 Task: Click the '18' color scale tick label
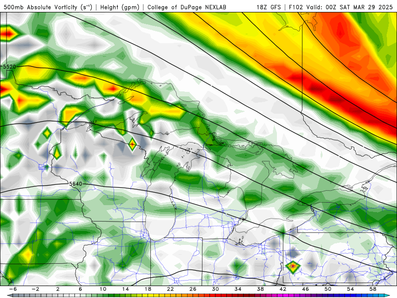pyautogui.click(x=148, y=289)
